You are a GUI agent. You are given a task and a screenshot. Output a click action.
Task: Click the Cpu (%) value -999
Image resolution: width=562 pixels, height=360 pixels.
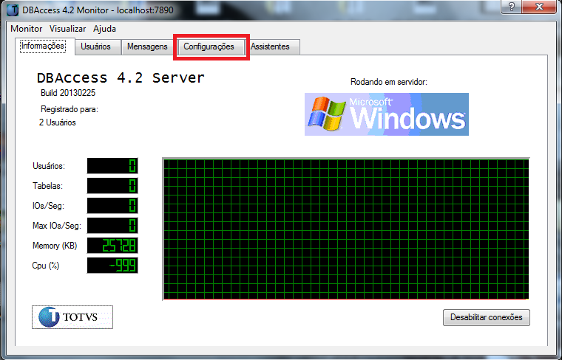click(112, 266)
